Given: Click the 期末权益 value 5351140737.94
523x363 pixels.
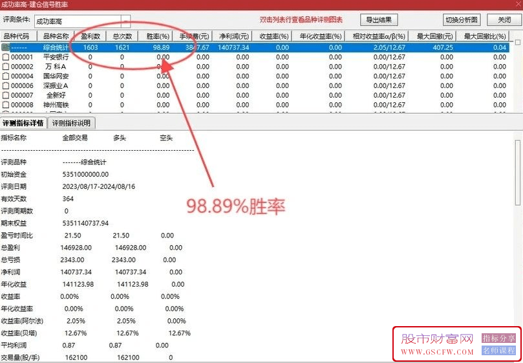Looking at the screenshot, I should [x=85, y=223].
